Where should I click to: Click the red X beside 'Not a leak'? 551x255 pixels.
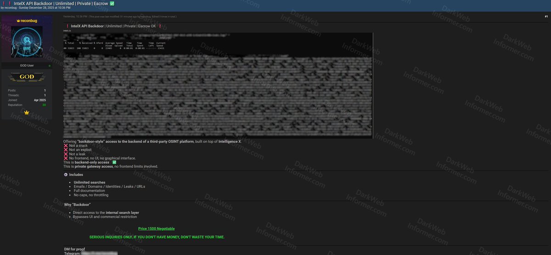65,154
